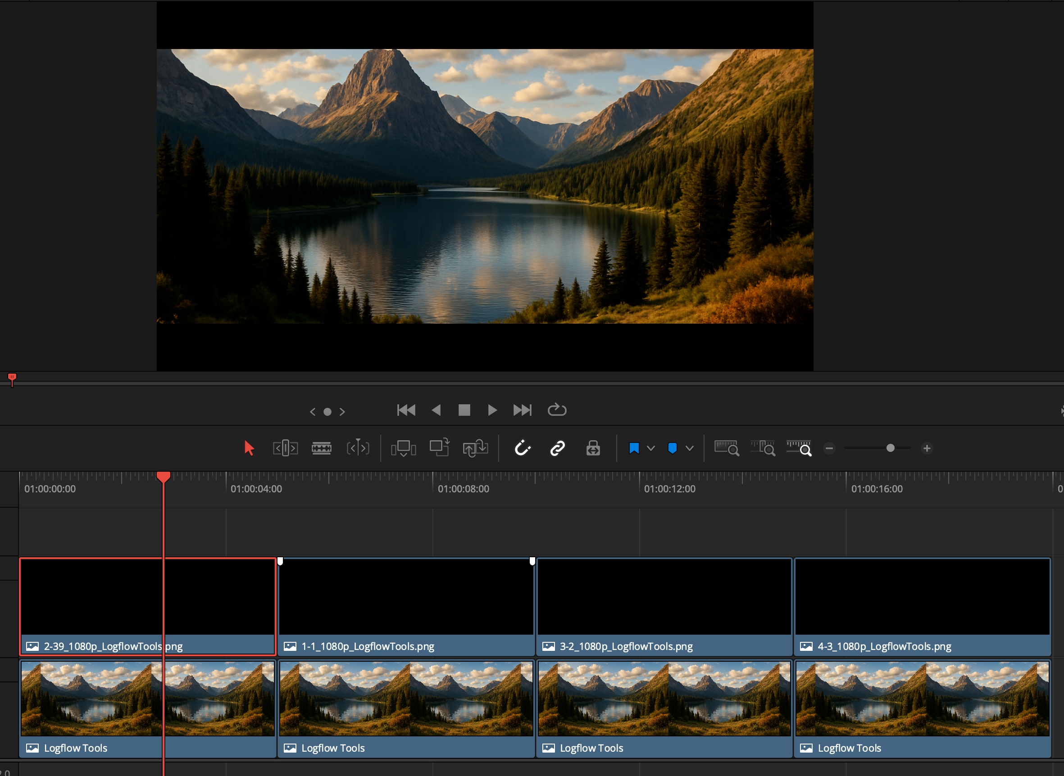Toggle Loop playback button
1064x776 pixels.
click(557, 410)
